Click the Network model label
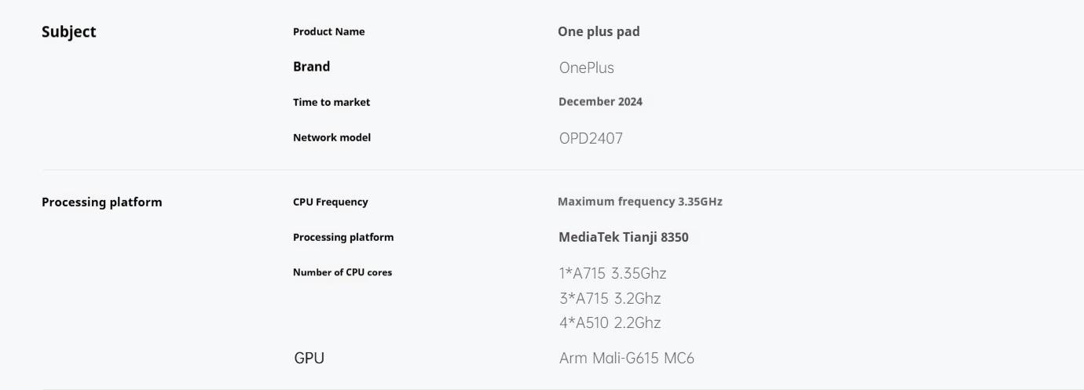The width and height of the screenshot is (1084, 390). pyautogui.click(x=331, y=137)
